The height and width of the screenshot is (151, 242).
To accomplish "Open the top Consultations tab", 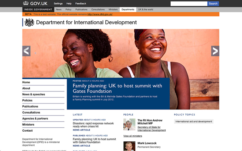I will pyautogui.click(x=98, y=10).
